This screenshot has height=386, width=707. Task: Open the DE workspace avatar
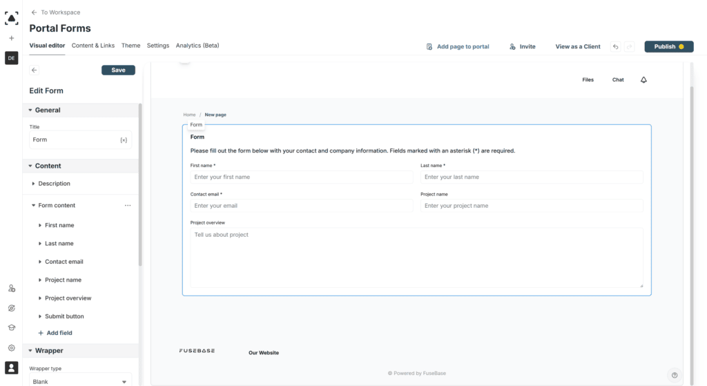(11, 58)
